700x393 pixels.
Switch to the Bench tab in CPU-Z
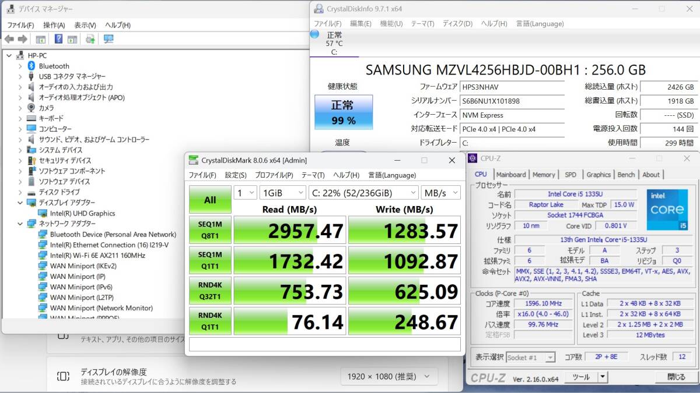tap(626, 175)
